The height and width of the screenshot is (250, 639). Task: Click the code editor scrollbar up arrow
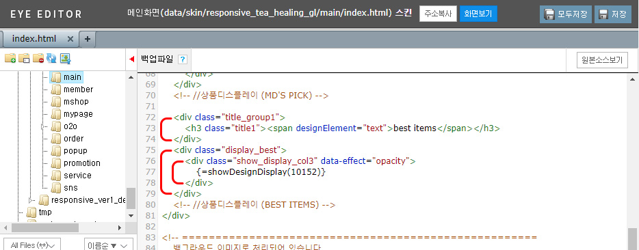point(633,79)
